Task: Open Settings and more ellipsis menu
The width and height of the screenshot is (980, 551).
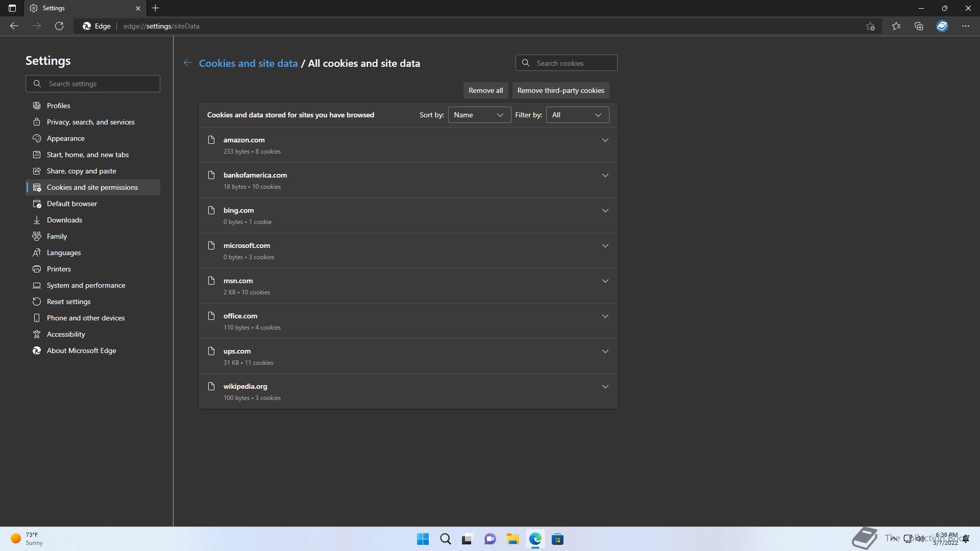Action: tap(966, 26)
